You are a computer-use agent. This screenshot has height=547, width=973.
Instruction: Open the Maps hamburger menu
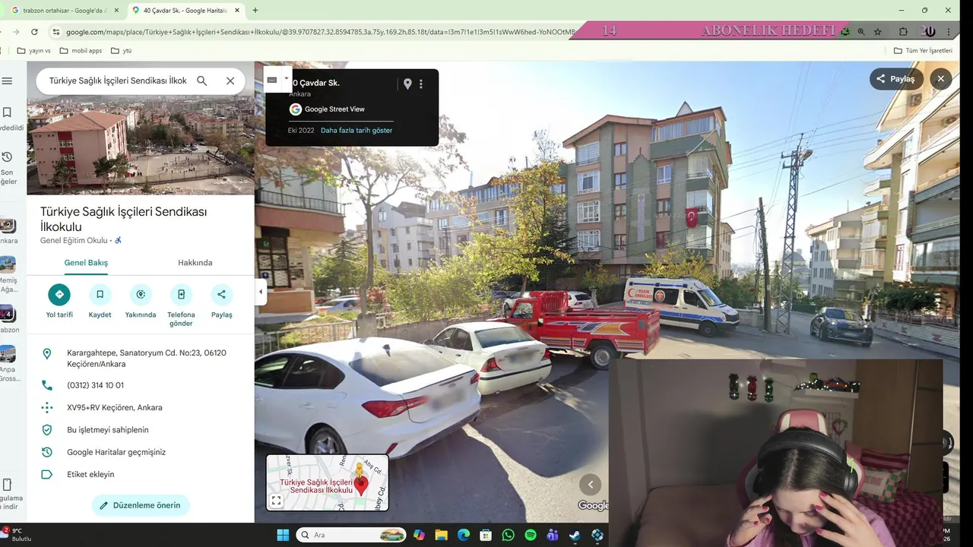(x=8, y=81)
